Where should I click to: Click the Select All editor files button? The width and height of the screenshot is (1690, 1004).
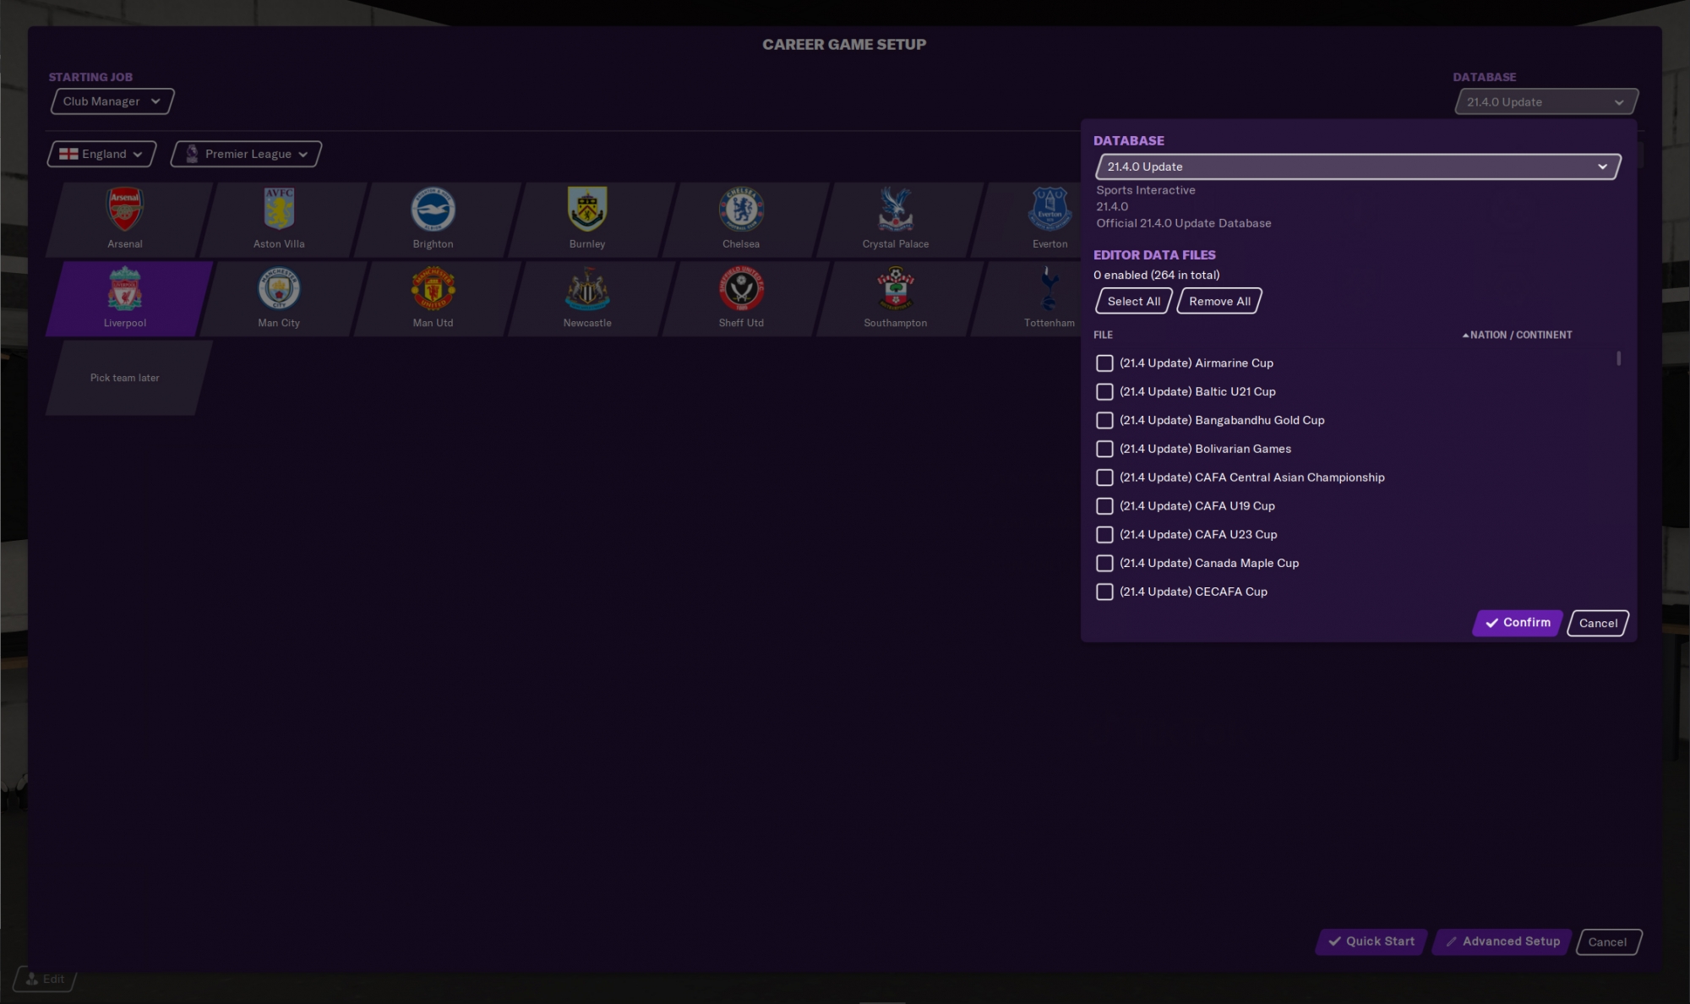click(x=1133, y=300)
